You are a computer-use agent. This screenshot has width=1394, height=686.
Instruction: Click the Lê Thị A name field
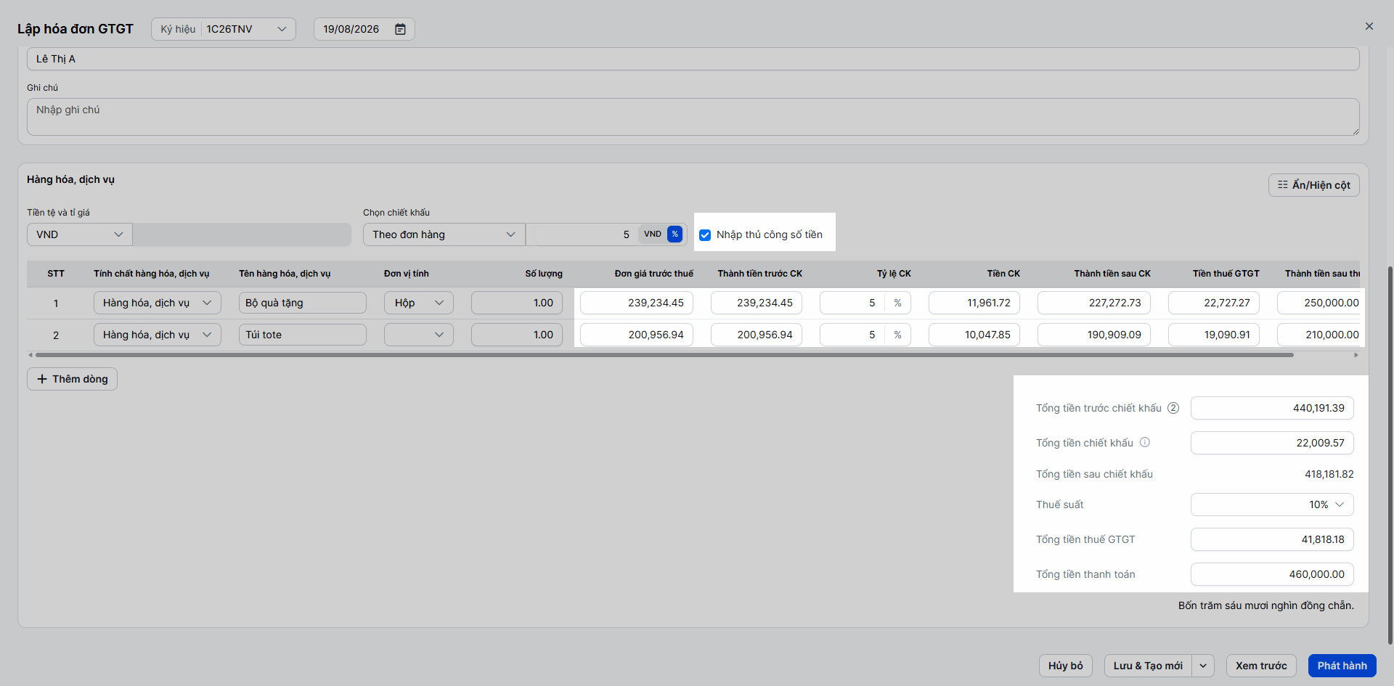pos(693,59)
